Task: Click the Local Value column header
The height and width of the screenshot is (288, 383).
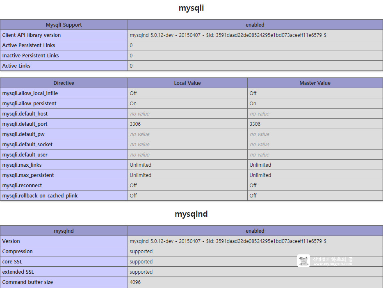Action: pos(187,83)
